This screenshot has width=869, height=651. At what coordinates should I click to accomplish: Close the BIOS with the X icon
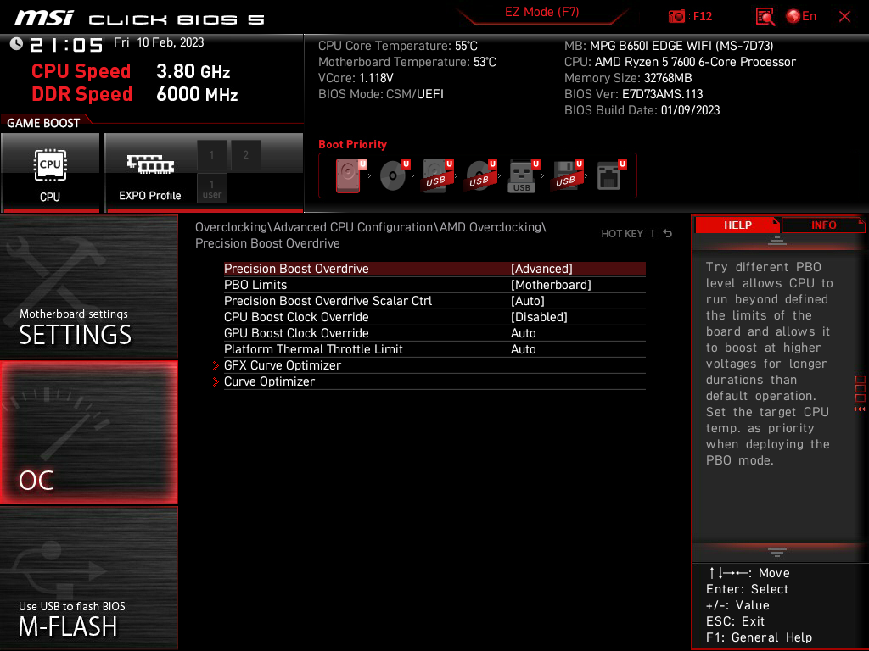pos(844,17)
